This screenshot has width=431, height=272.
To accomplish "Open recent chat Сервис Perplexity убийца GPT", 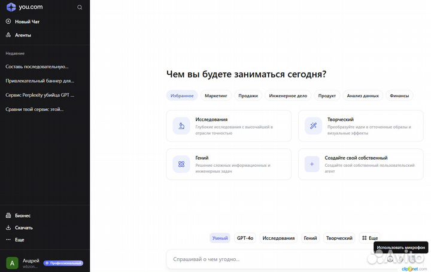I will [40, 95].
